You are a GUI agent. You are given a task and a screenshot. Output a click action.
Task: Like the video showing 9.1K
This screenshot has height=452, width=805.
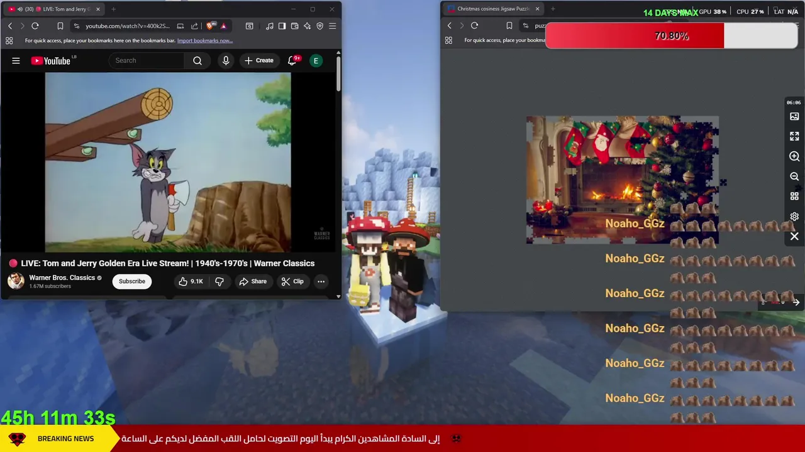point(191,281)
